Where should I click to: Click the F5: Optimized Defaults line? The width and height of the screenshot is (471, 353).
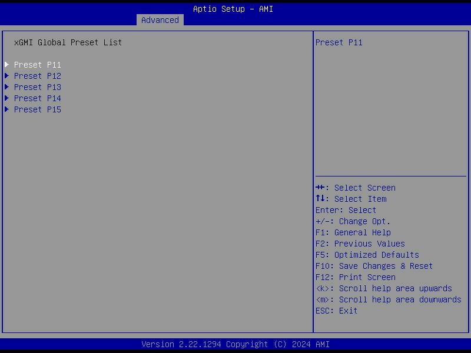point(367,255)
